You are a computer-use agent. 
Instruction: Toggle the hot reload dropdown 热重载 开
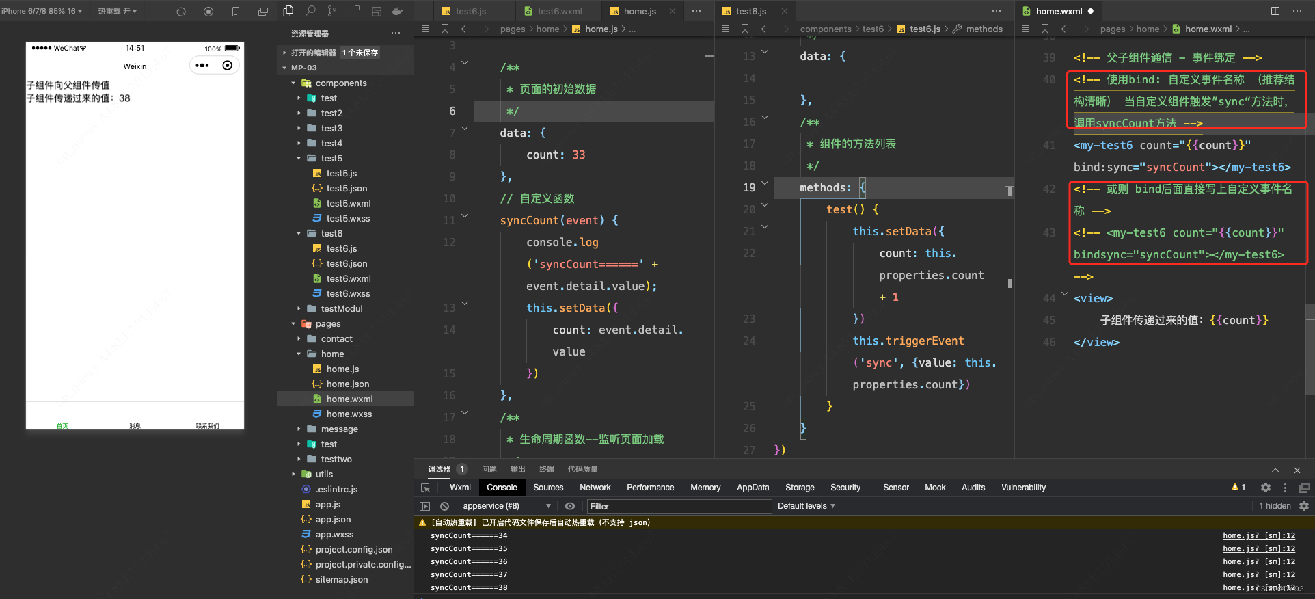117,11
